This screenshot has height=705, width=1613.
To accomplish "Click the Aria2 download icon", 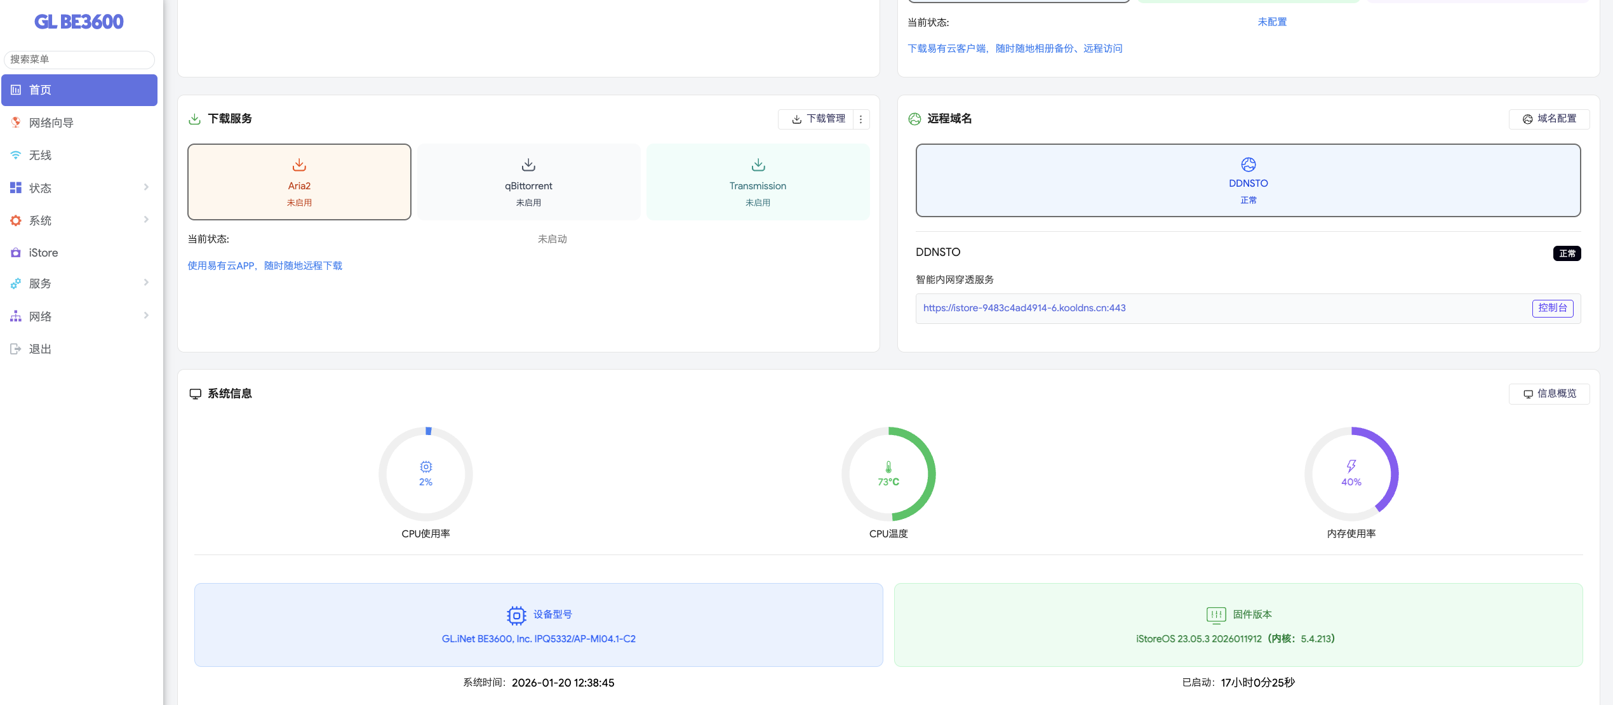I will pos(299,165).
